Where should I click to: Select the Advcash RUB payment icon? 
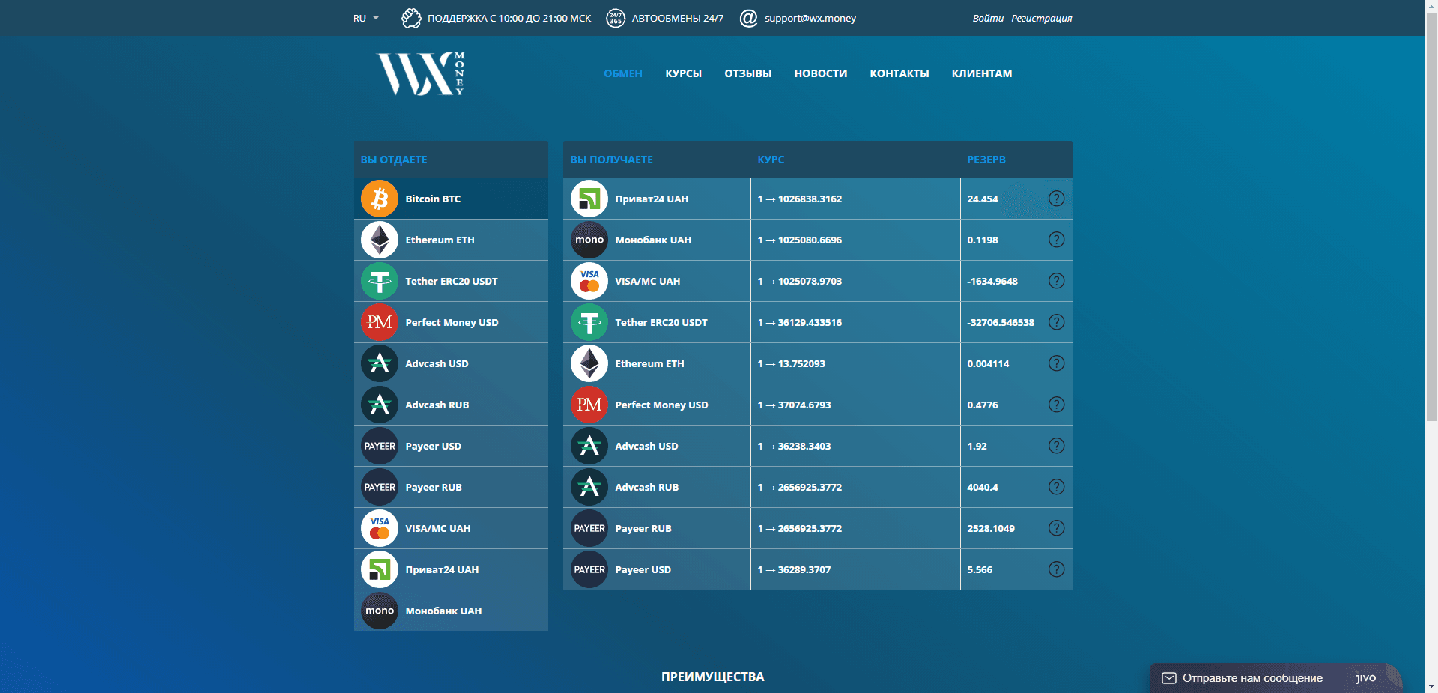point(380,405)
